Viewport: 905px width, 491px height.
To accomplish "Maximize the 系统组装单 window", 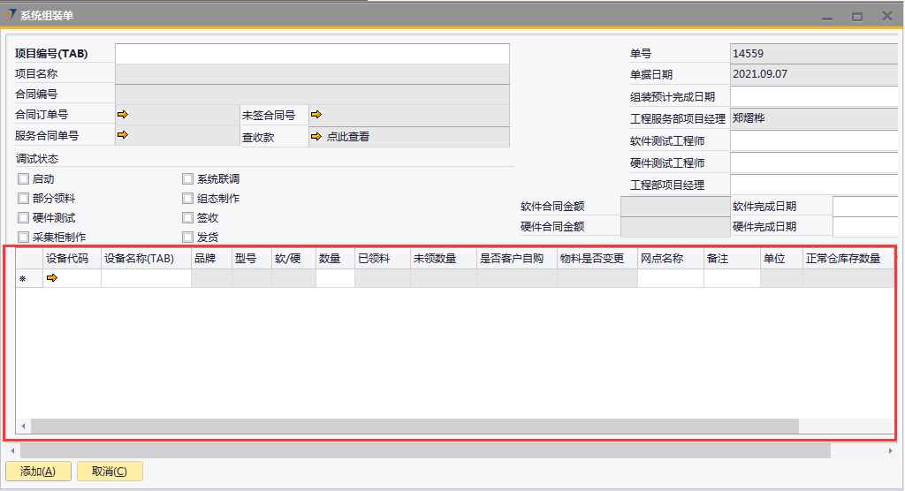I will click(856, 16).
